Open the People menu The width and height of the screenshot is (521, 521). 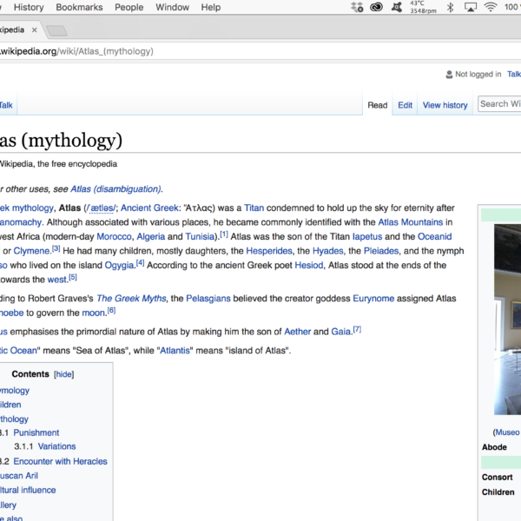click(x=129, y=7)
